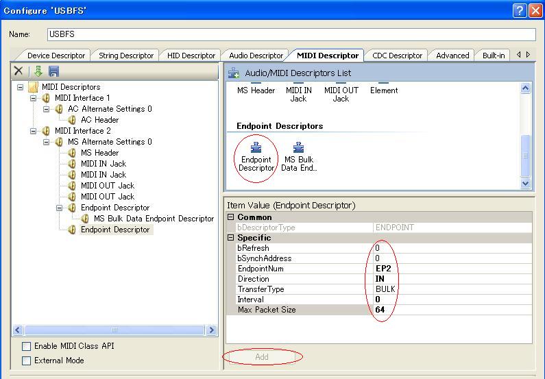Select Element in the descriptors list
This screenshot has width=545, height=379.
point(384,90)
